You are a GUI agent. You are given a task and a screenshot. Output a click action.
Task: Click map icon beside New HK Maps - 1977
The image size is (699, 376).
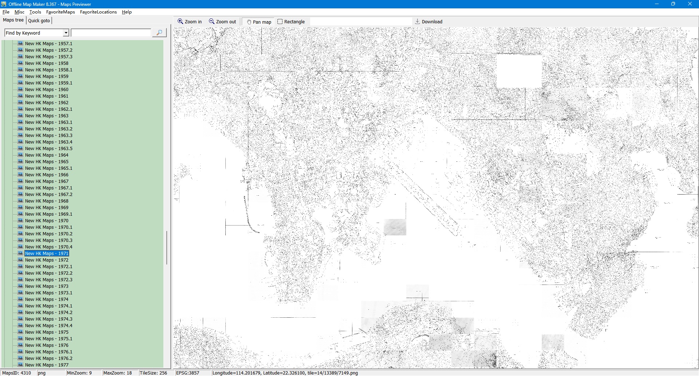point(20,365)
